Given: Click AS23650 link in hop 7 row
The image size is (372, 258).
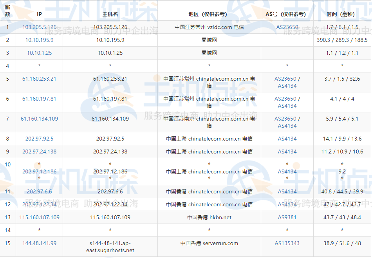Looking at the screenshot, I should pos(285,119).
